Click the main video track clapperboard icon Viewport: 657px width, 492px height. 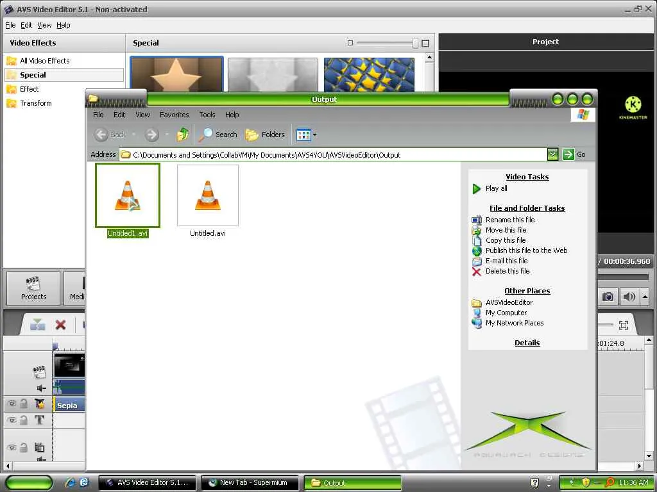point(39,371)
